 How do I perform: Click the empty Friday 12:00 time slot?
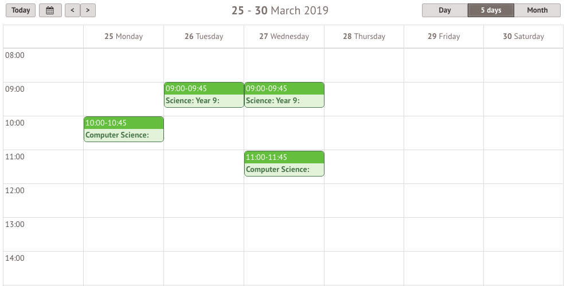[444, 201]
